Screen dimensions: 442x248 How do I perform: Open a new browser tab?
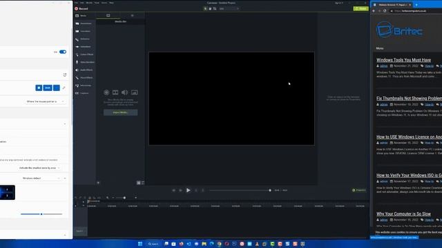point(416,5)
